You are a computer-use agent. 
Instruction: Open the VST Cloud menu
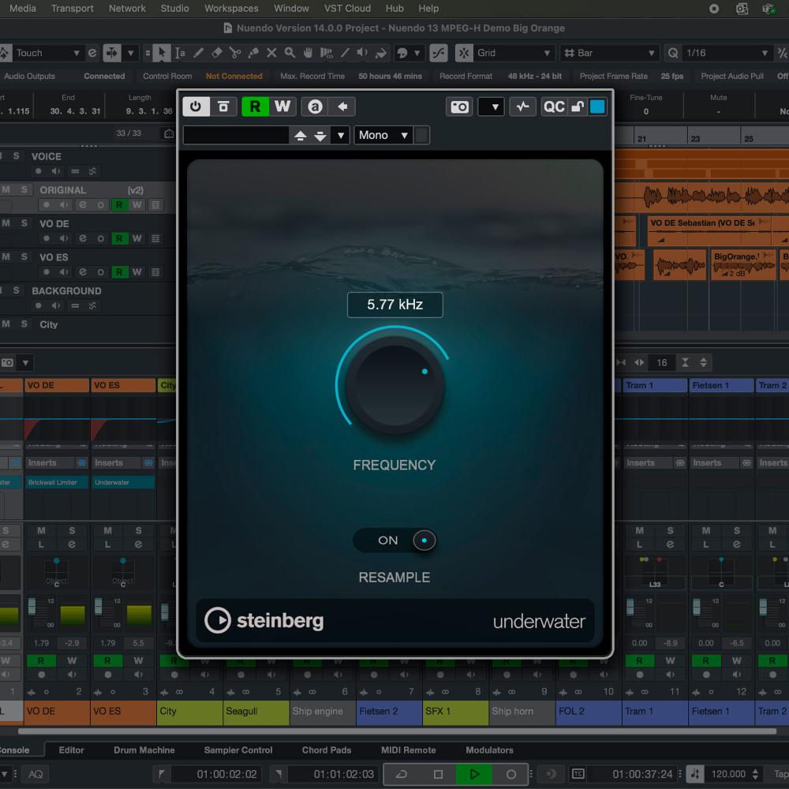click(x=347, y=9)
